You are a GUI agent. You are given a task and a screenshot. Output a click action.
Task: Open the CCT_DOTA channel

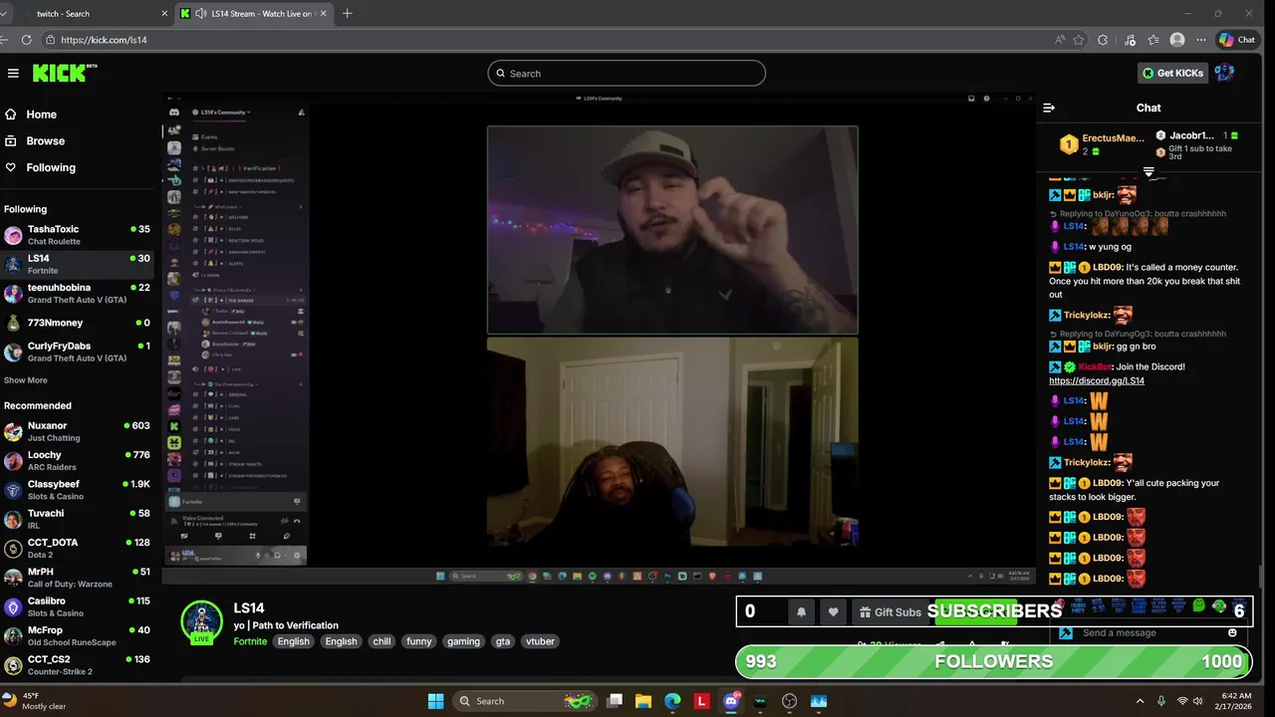click(x=78, y=548)
